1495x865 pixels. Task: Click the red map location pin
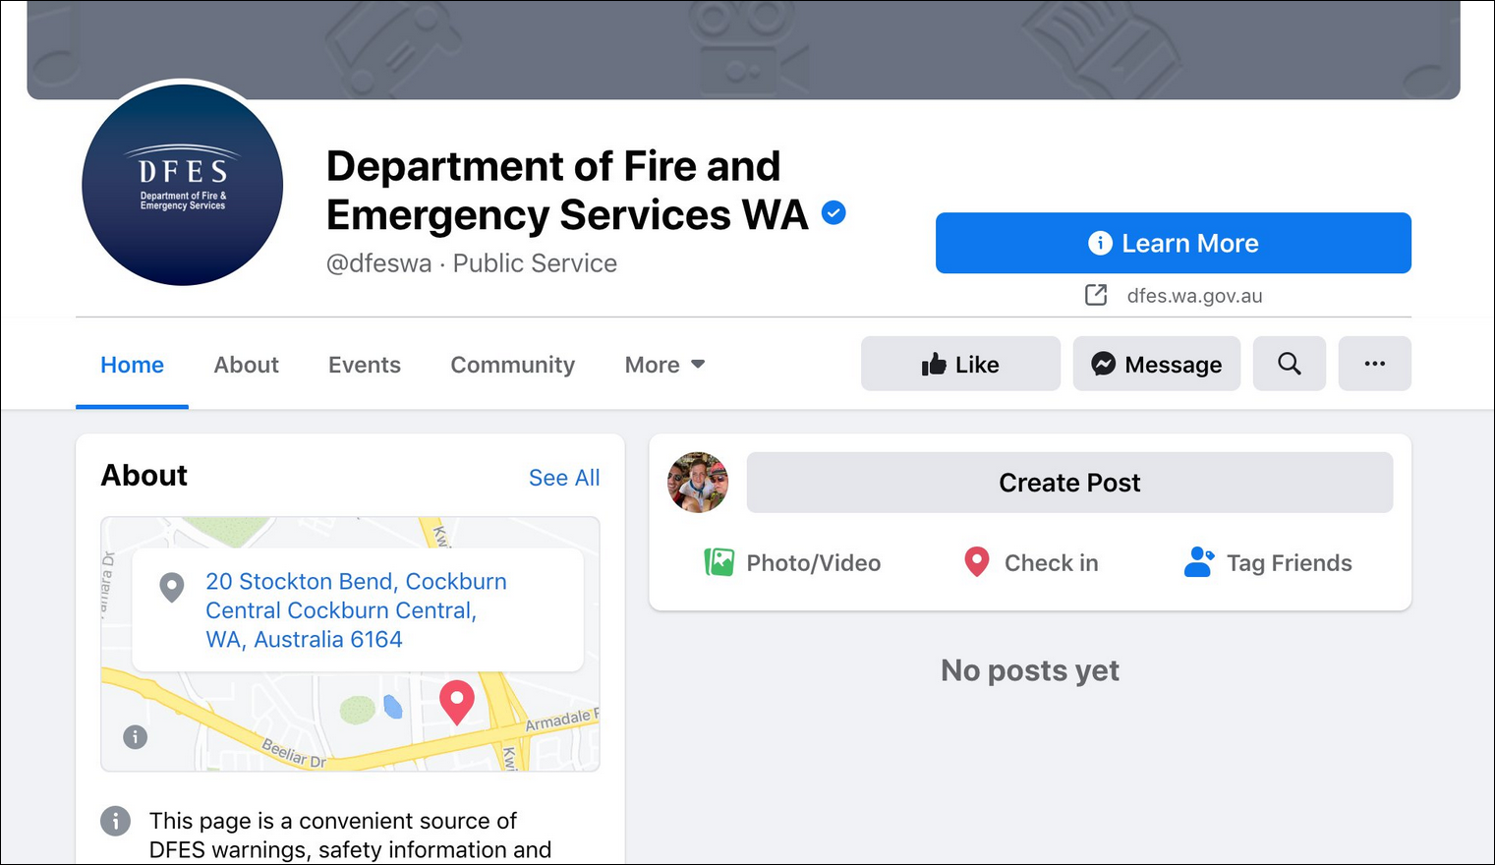click(x=456, y=702)
